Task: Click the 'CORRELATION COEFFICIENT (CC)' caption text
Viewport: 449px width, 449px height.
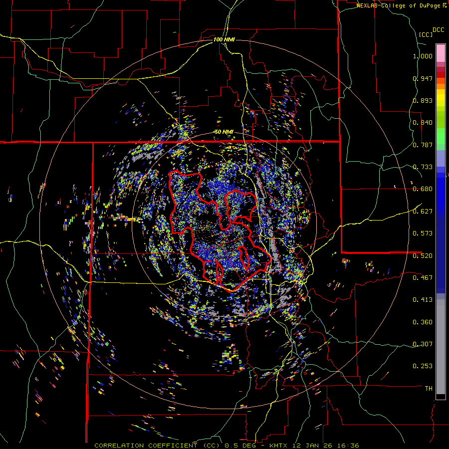Action: pos(158,446)
